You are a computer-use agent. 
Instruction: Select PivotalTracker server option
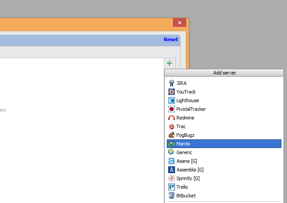(224, 109)
